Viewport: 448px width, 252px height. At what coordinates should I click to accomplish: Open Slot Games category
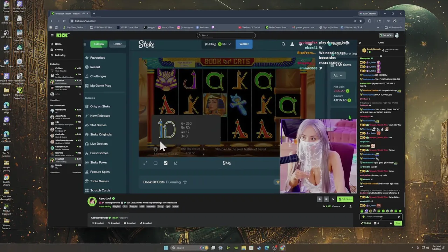pos(98,125)
